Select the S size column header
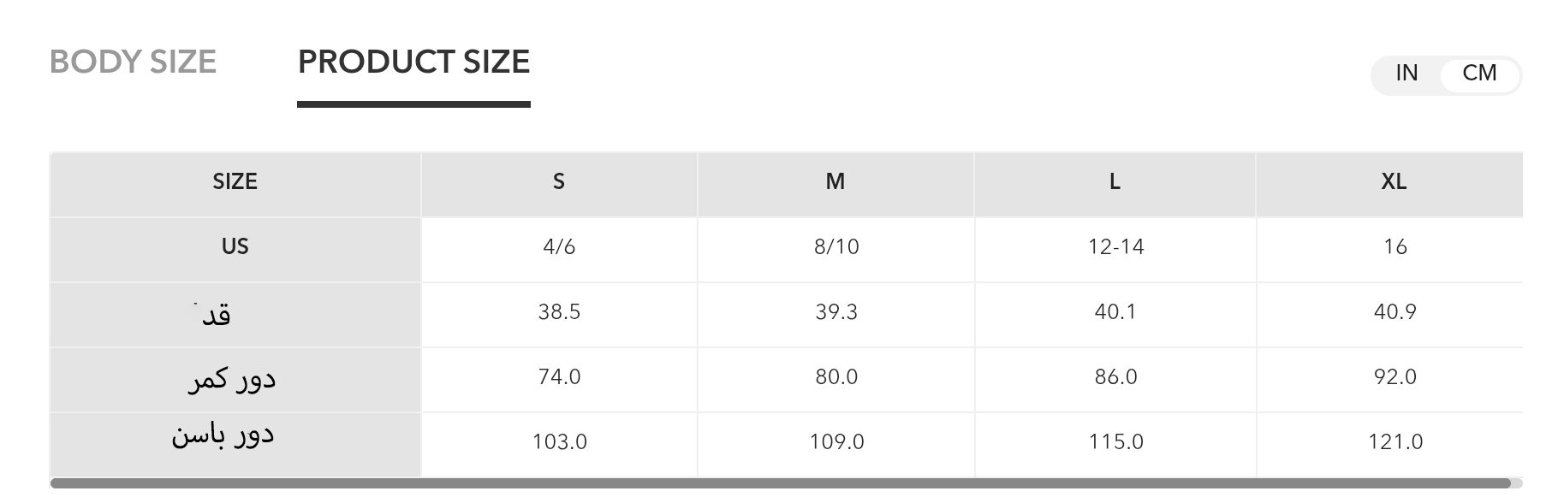1558x503 pixels. pos(559,182)
